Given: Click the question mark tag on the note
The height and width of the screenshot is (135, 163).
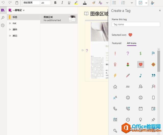Looking at the screenshot, I should tap(87, 51).
